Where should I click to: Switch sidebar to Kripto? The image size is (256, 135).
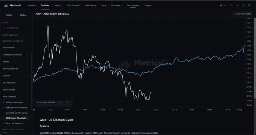pyautogui.click(x=9, y=15)
